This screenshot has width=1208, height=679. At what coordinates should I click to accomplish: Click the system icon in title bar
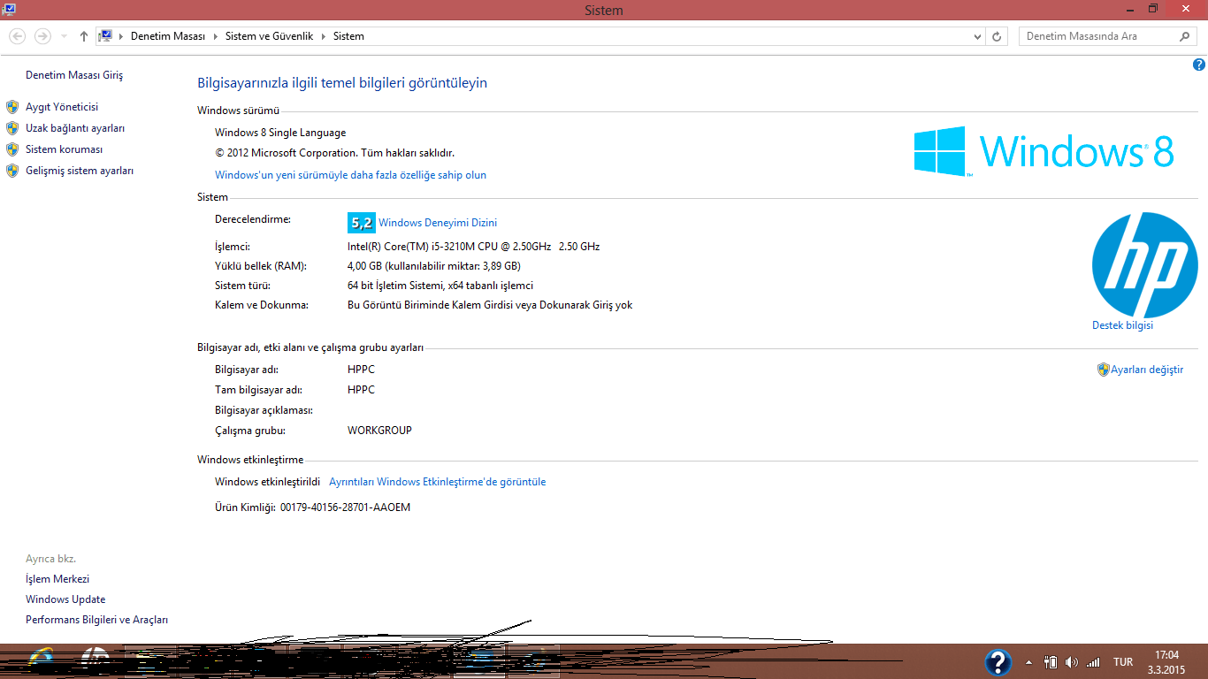[9, 9]
